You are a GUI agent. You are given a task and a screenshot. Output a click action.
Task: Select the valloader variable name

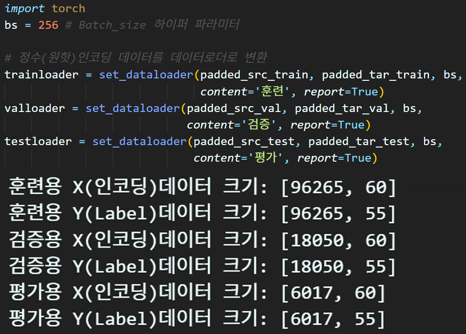(34, 108)
